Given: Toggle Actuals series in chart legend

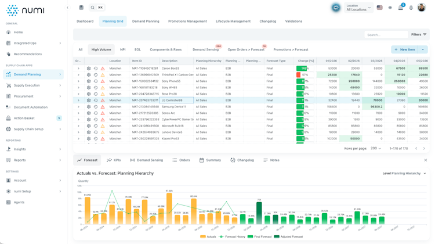Looking at the screenshot, I should [208, 236].
